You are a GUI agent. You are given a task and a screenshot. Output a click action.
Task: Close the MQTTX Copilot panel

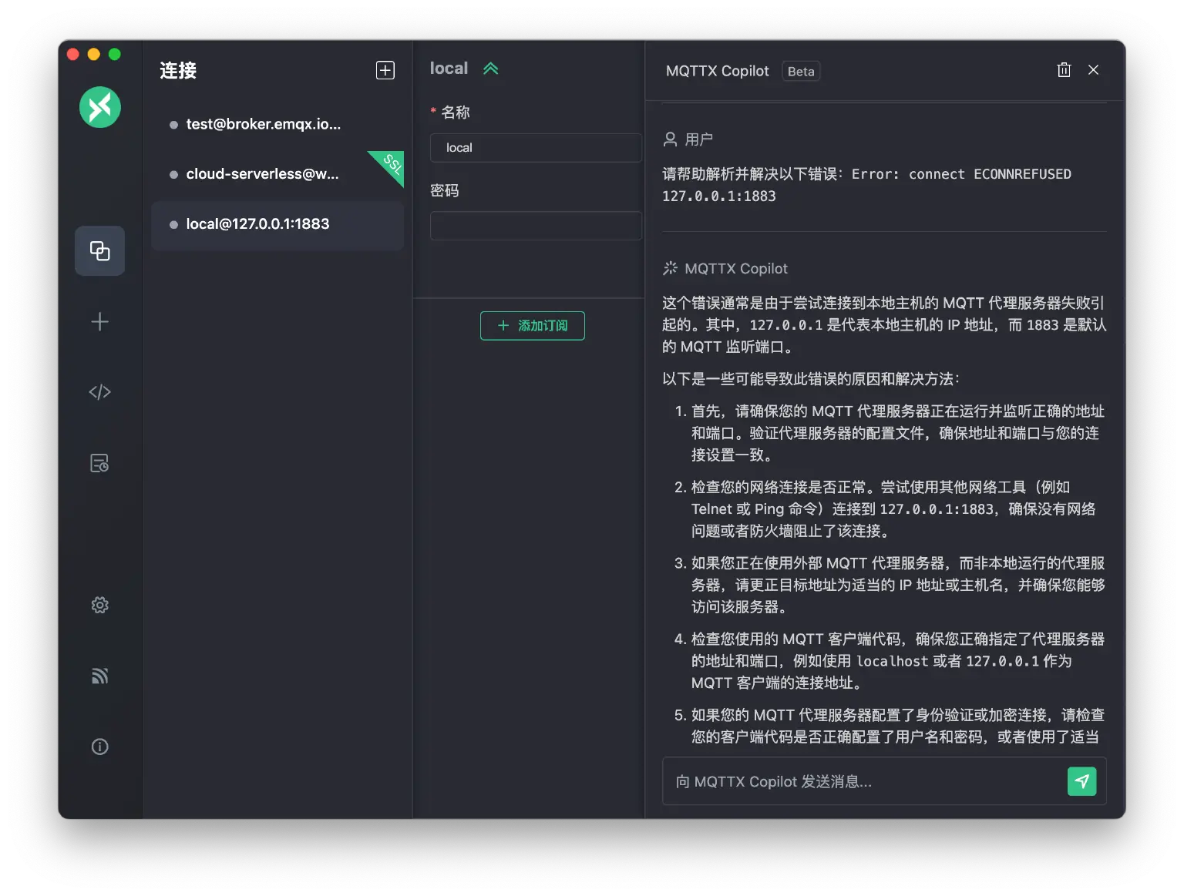tap(1093, 69)
